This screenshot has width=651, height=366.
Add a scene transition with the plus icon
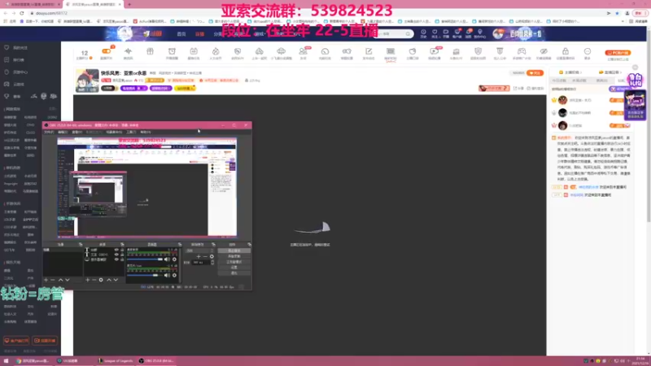click(199, 256)
